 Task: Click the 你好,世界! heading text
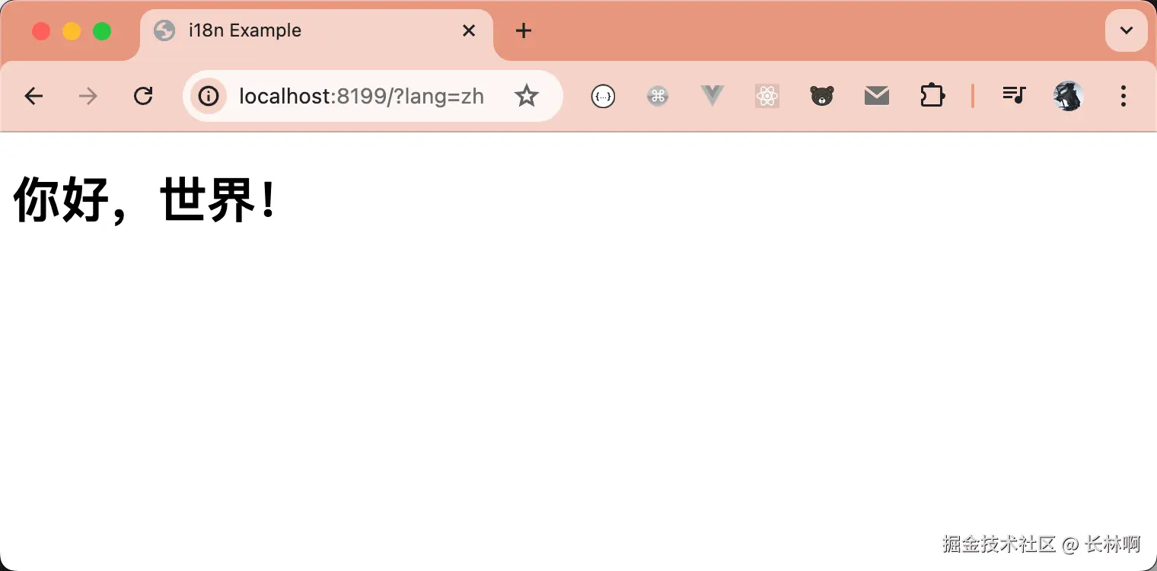(x=145, y=199)
